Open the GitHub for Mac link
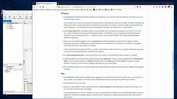This screenshot has height=99, width=177. click(73, 77)
